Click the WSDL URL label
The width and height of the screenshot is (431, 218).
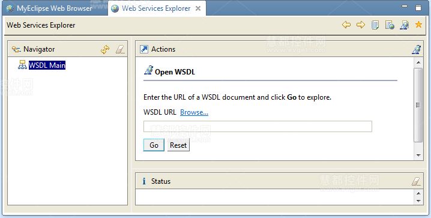160,112
